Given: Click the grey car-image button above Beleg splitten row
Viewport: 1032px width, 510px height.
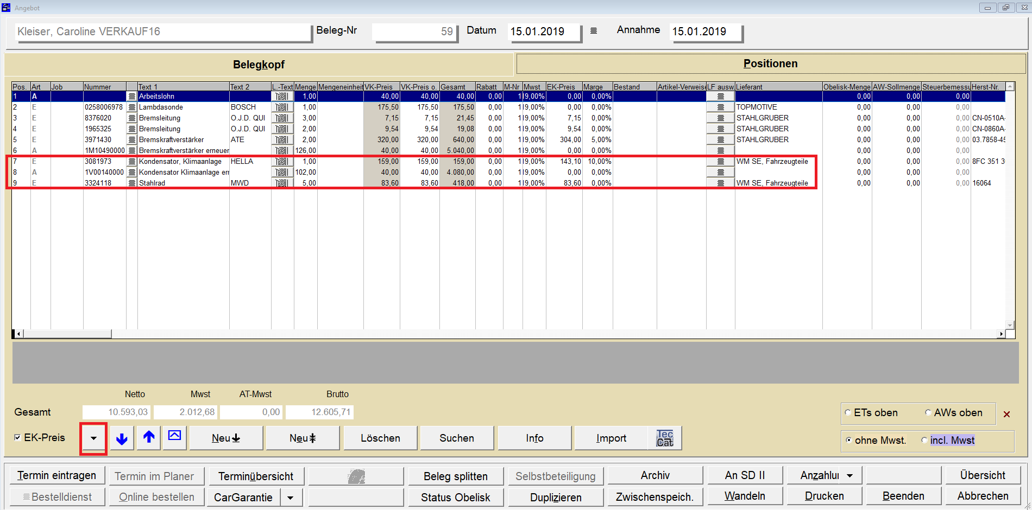Looking at the screenshot, I should (x=356, y=476).
